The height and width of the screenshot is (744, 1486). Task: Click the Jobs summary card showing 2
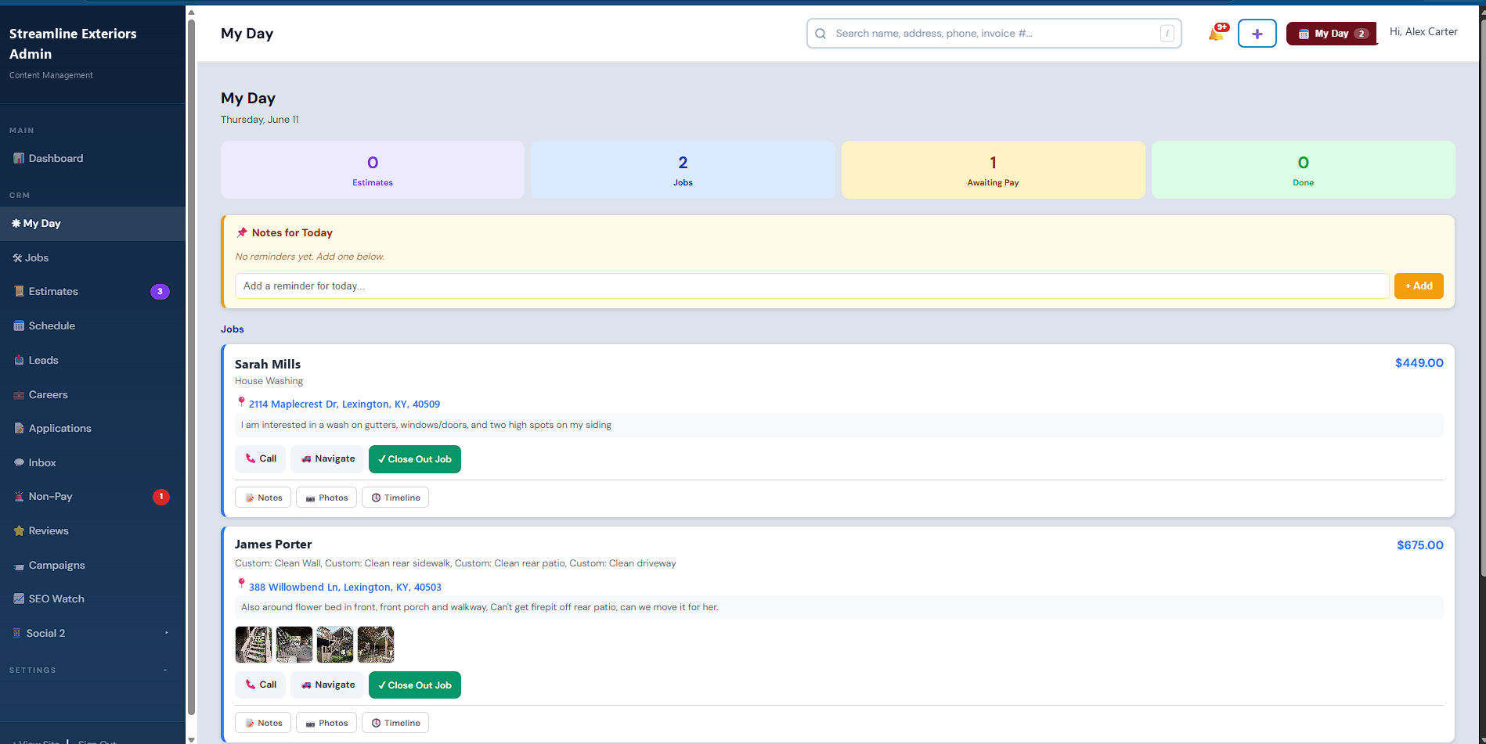pos(683,170)
